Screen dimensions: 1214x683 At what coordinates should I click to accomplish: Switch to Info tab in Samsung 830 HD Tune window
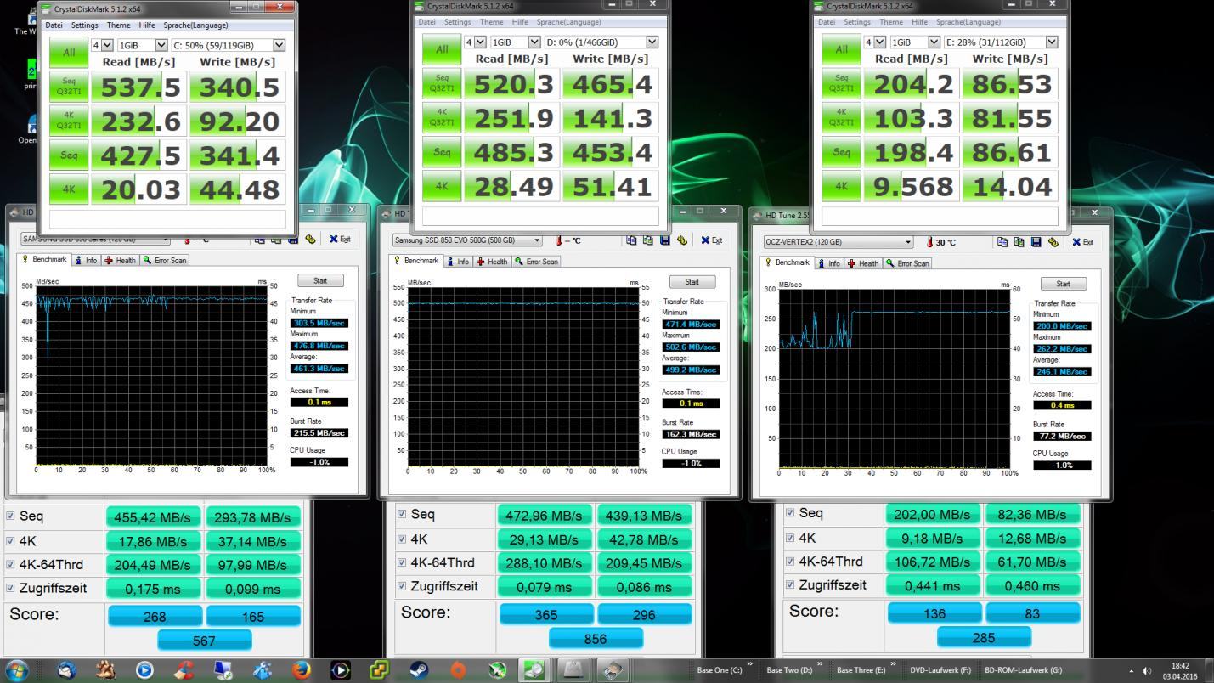tap(87, 260)
